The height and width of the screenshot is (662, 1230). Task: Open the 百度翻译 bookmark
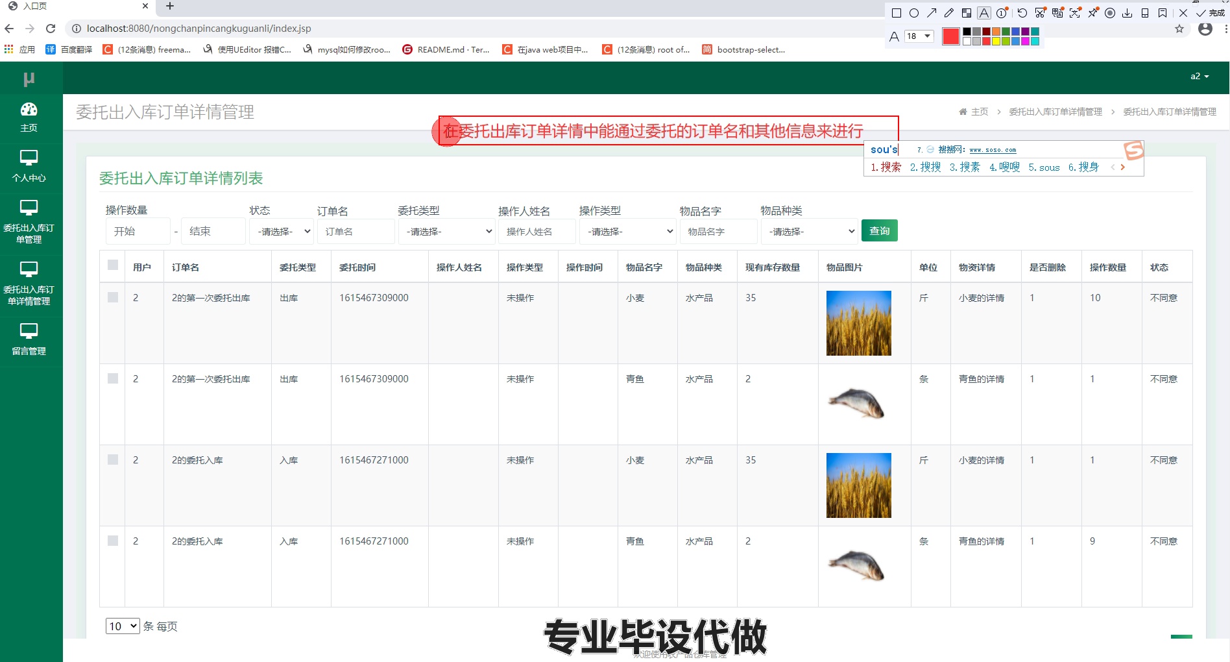pyautogui.click(x=69, y=49)
